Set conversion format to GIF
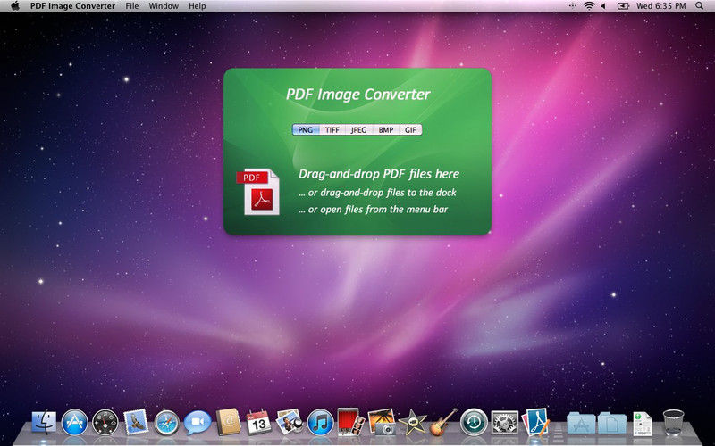 tap(410, 129)
